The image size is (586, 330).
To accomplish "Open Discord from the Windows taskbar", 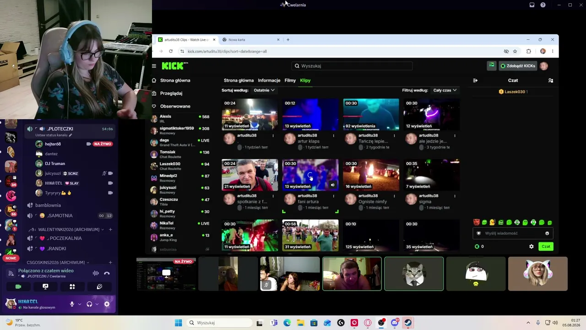I will (x=394, y=323).
